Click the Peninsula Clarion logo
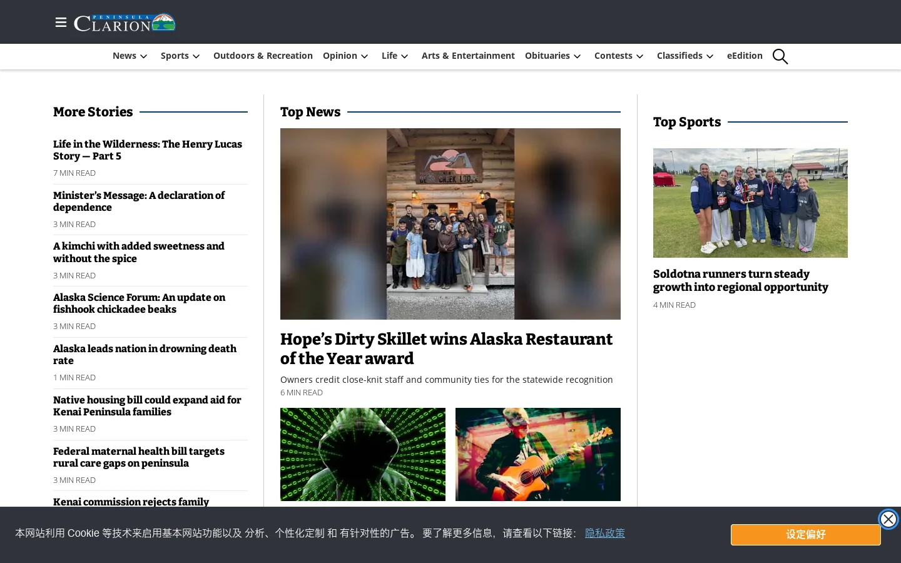 (x=125, y=23)
